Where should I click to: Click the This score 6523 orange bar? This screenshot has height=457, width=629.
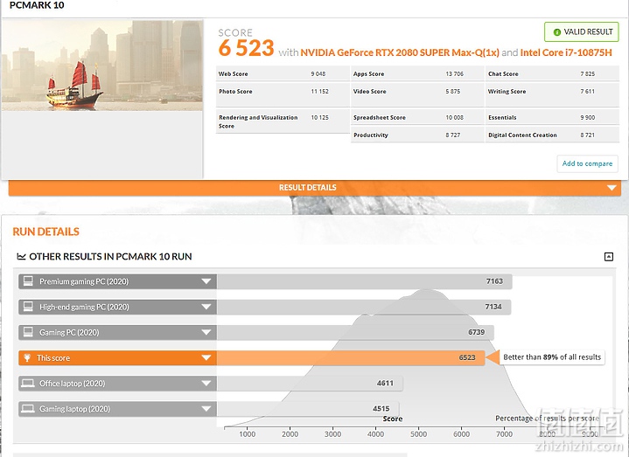tap(351, 357)
